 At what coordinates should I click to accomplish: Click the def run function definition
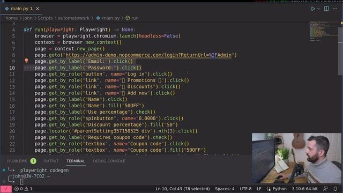pyautogui.click(x=79, y=29)
